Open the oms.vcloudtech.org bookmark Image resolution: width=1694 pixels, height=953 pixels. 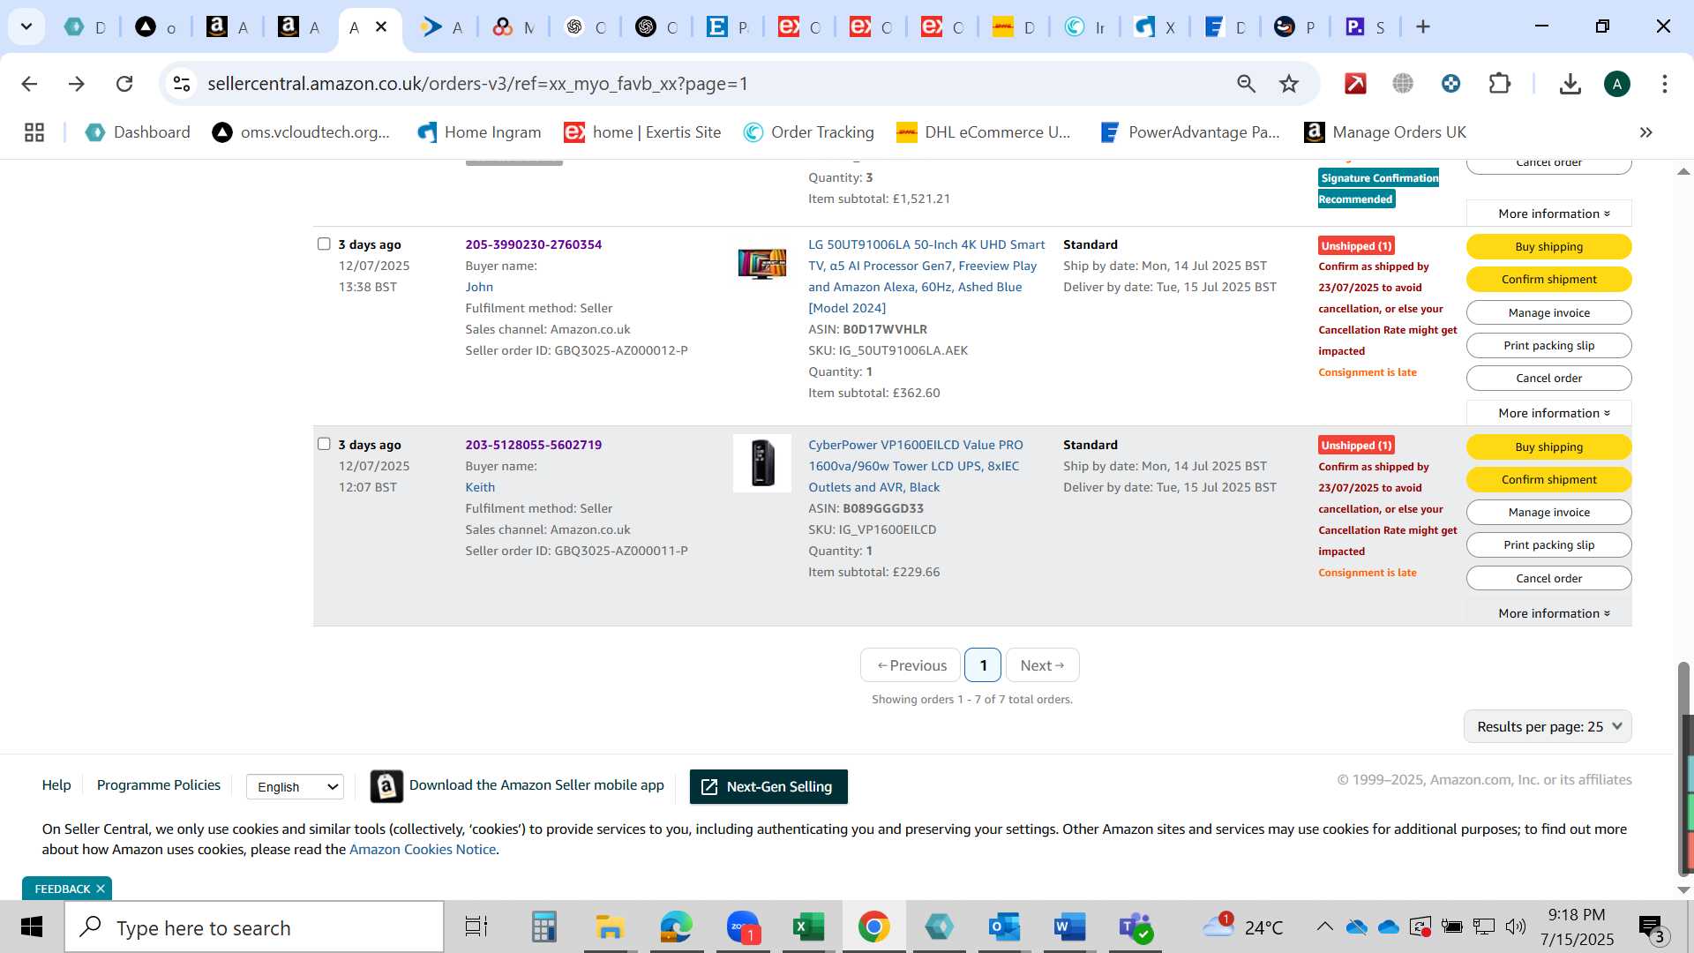coord(301,132)
